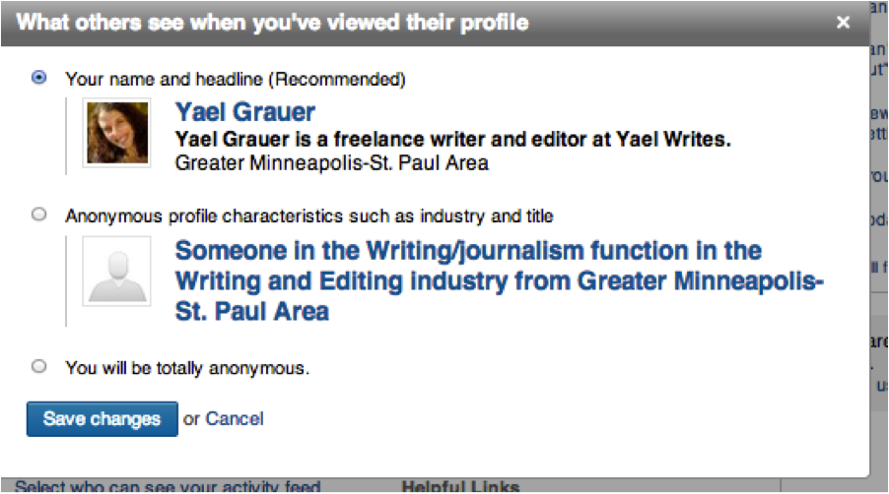
Task: Select 'Your name and headline' radio button
Action: coord(39,78)
